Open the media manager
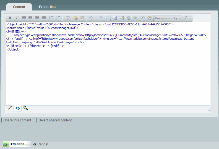219x149 pixels. coord(149,18)
